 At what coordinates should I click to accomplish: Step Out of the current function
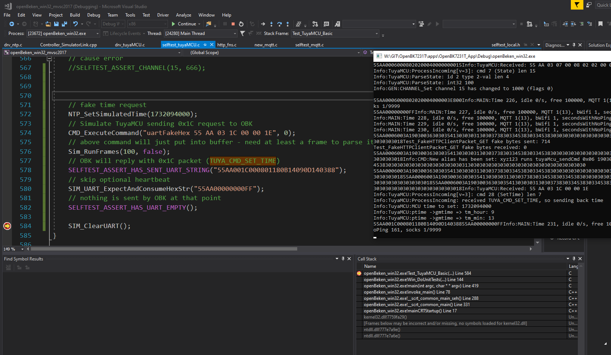(288, 24)
